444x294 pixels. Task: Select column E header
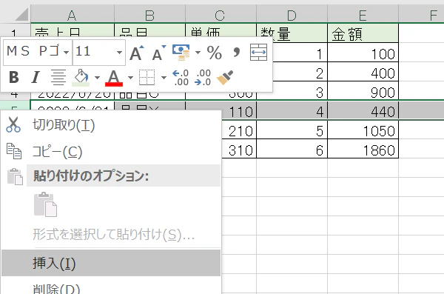[x=363, y=15]
